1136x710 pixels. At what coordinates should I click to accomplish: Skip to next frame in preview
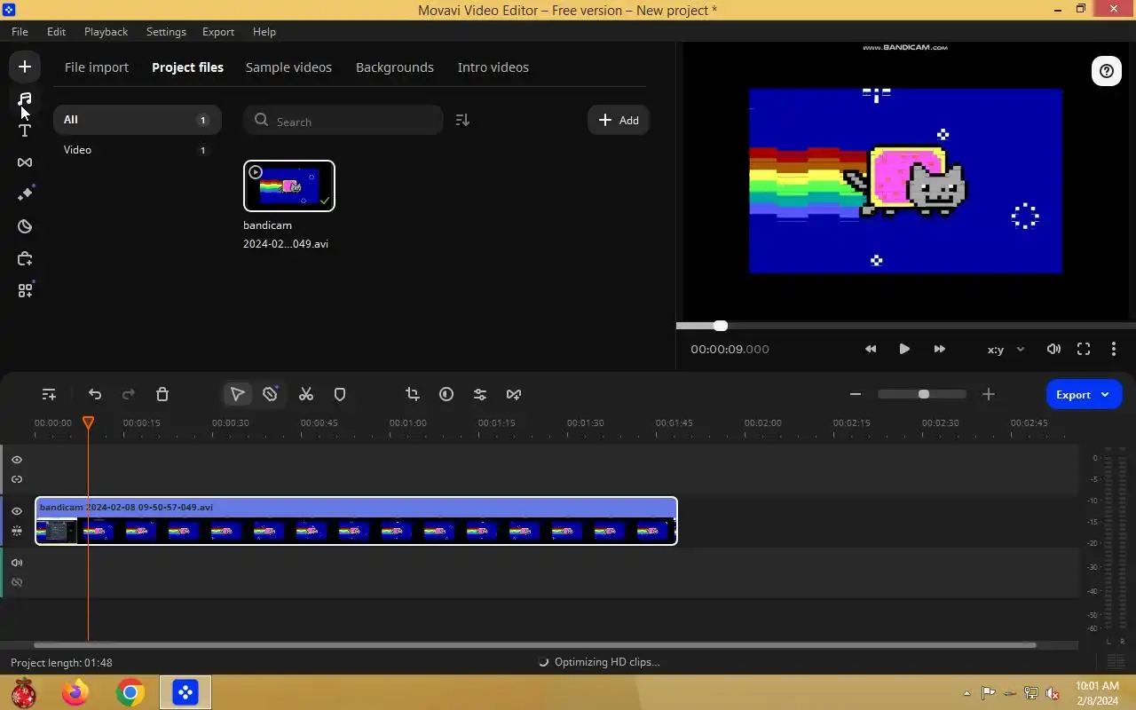pos(939,349)
